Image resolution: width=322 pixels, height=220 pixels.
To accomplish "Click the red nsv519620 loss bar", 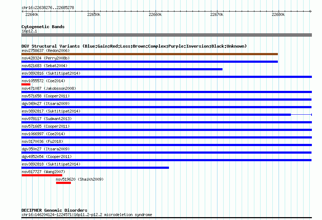I will (63, 183).
